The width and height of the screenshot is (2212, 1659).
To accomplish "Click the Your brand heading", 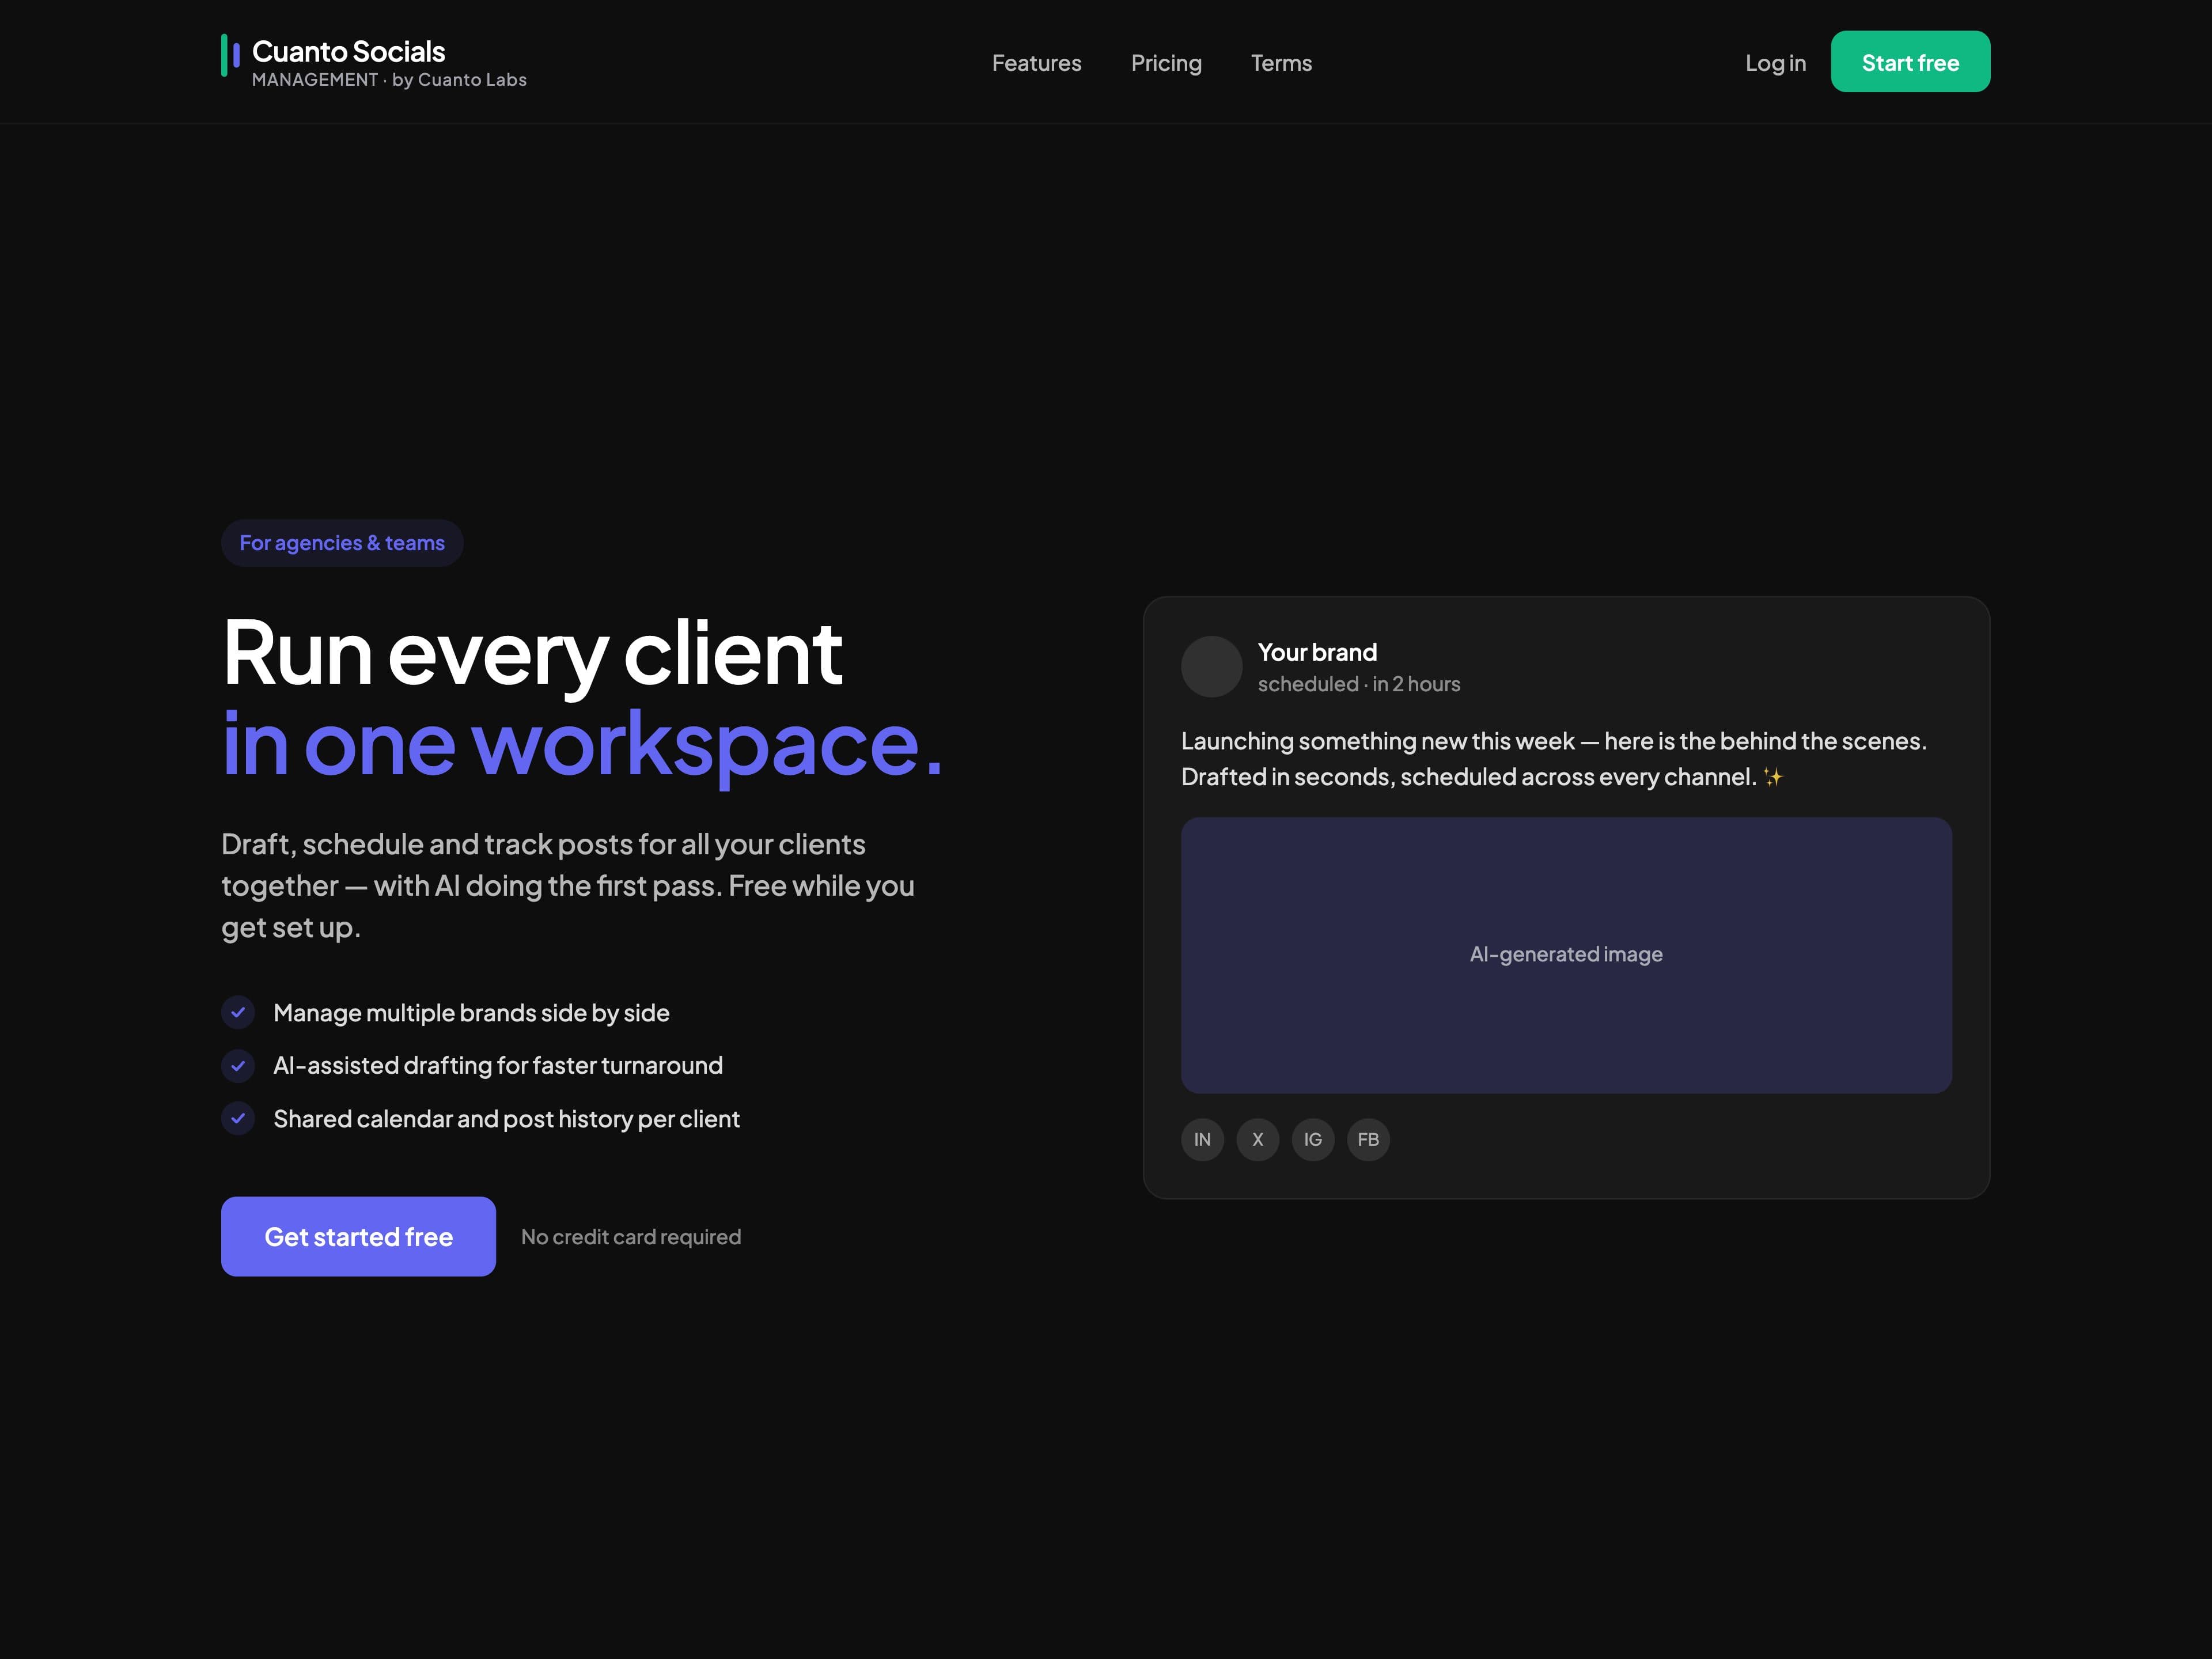I will (1317, 652).
